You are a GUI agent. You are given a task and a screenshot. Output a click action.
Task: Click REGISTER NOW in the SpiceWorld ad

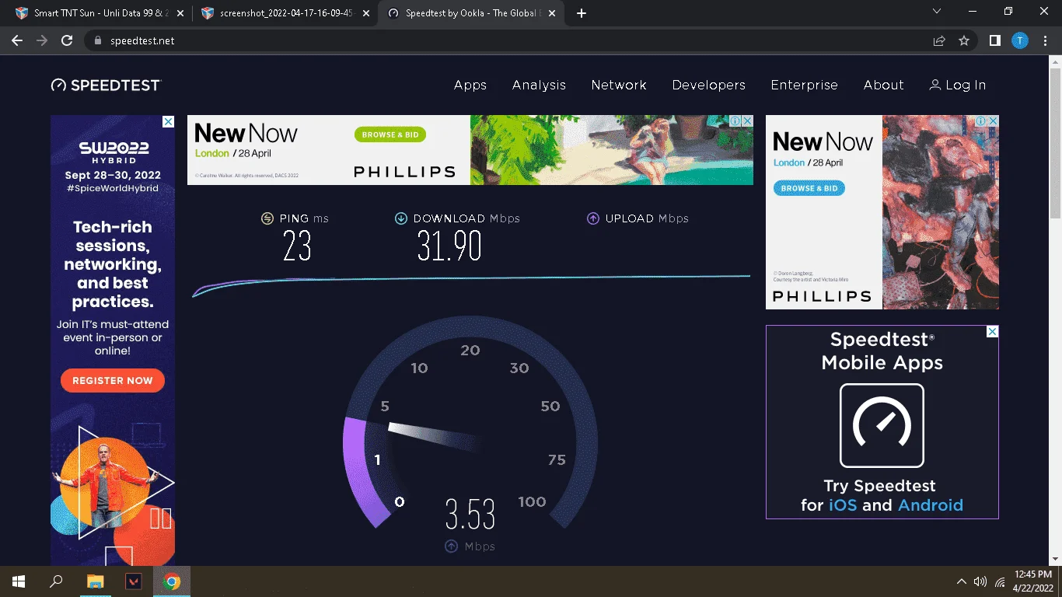[x=113, y=380]
